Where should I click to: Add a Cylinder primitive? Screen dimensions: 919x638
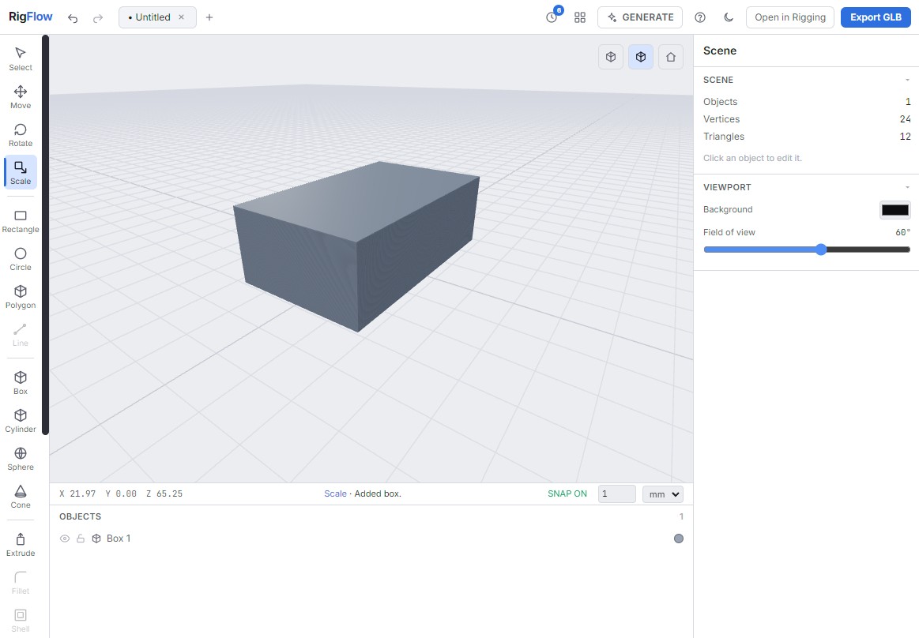(x=21, y=421)
